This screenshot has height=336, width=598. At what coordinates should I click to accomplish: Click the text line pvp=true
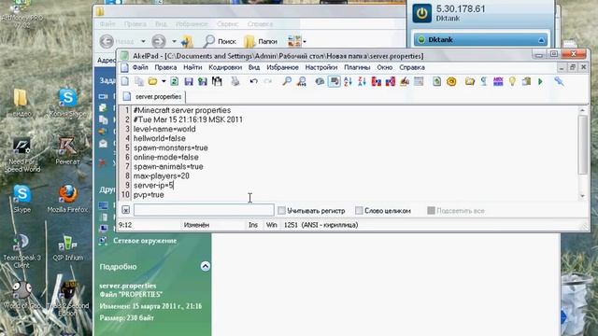149,195
